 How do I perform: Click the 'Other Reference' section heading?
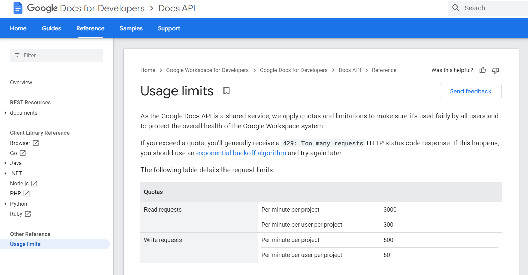tap(30, 234)
